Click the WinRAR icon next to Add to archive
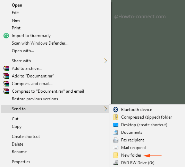 6,68
